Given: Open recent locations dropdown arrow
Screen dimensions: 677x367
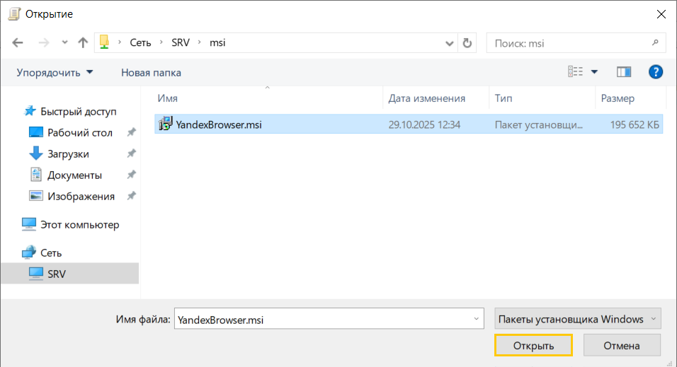Looking at the screenshot, I should pyautogui.click(x=64, y=42).
